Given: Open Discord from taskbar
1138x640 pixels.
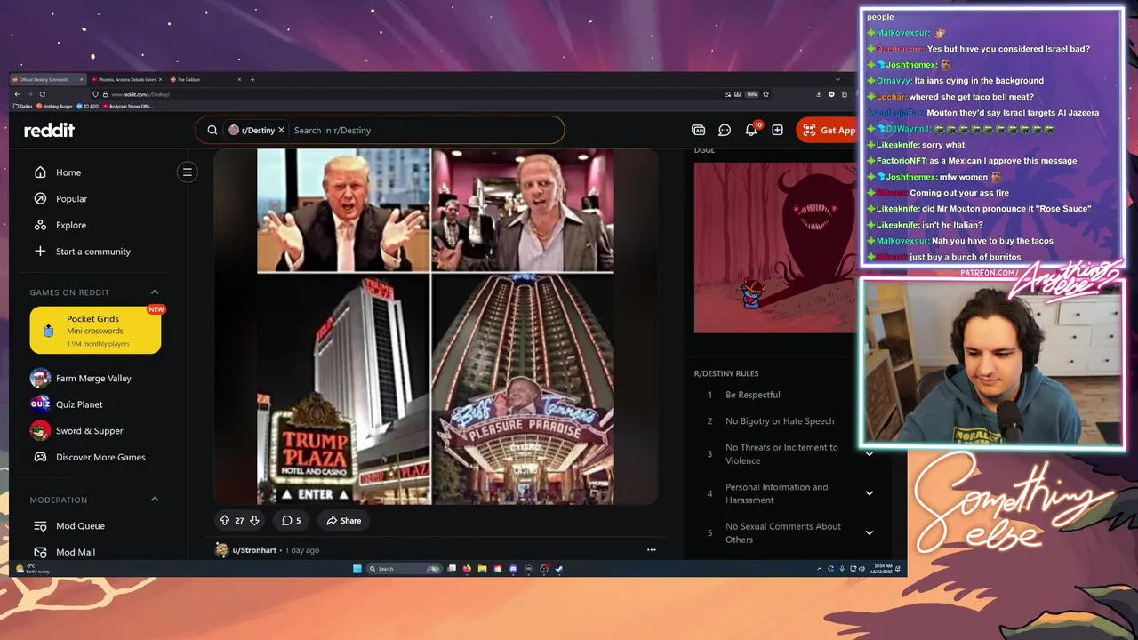Looking at the screenshot, I should [513, 569].
